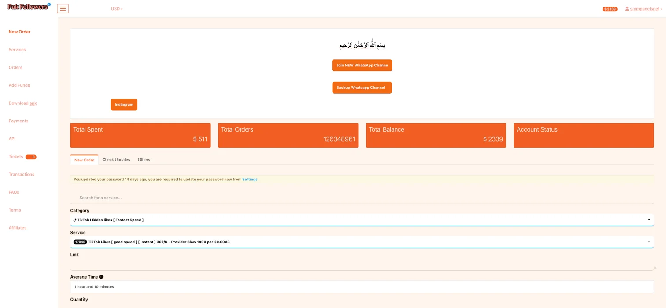Open the USD currency dropdown

pos(116,8)
